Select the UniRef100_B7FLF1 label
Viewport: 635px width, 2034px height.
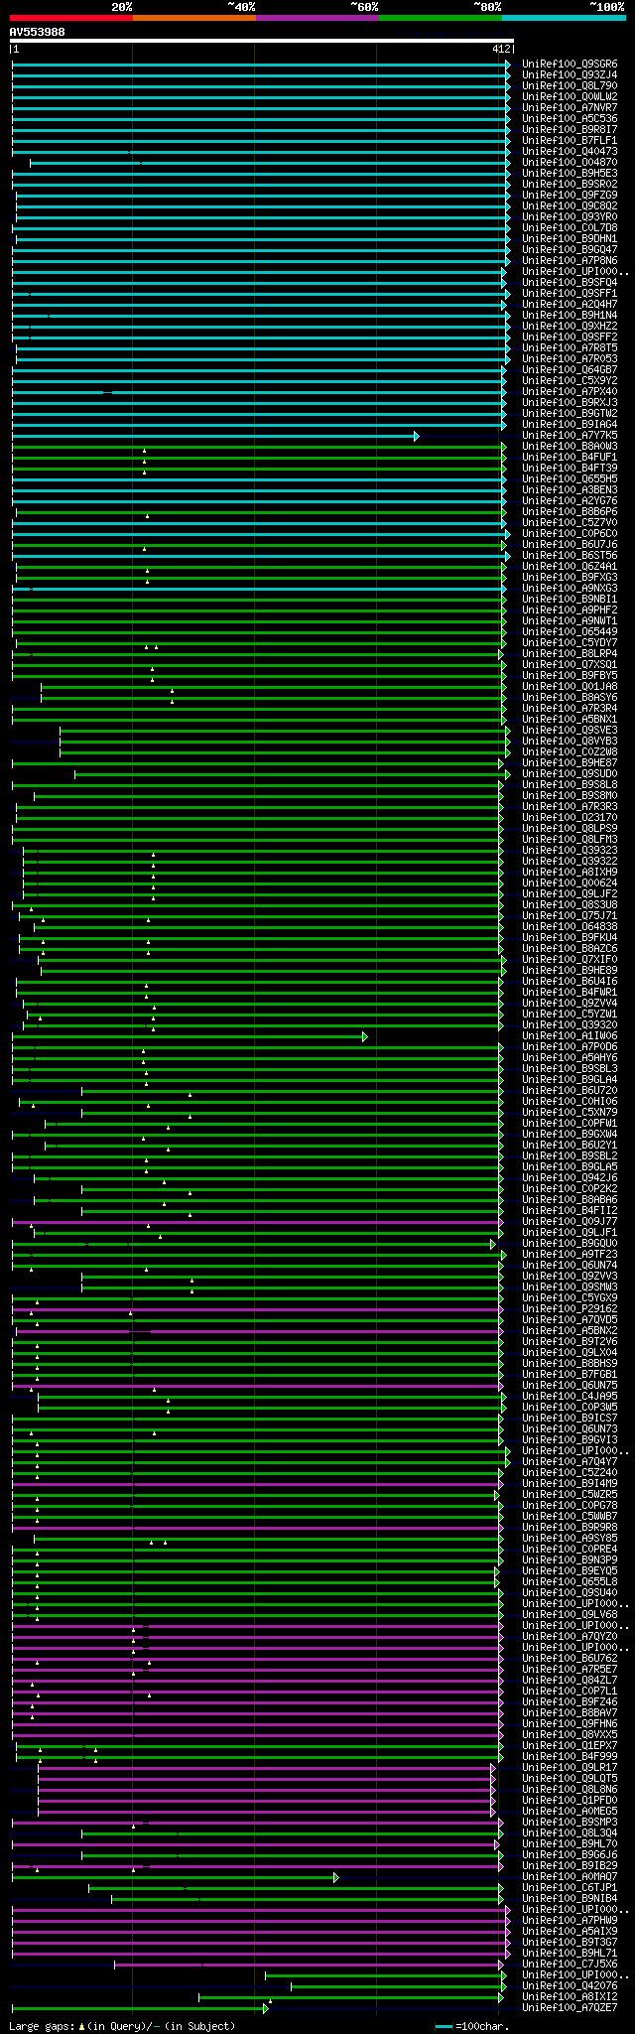tap(570, 140)
